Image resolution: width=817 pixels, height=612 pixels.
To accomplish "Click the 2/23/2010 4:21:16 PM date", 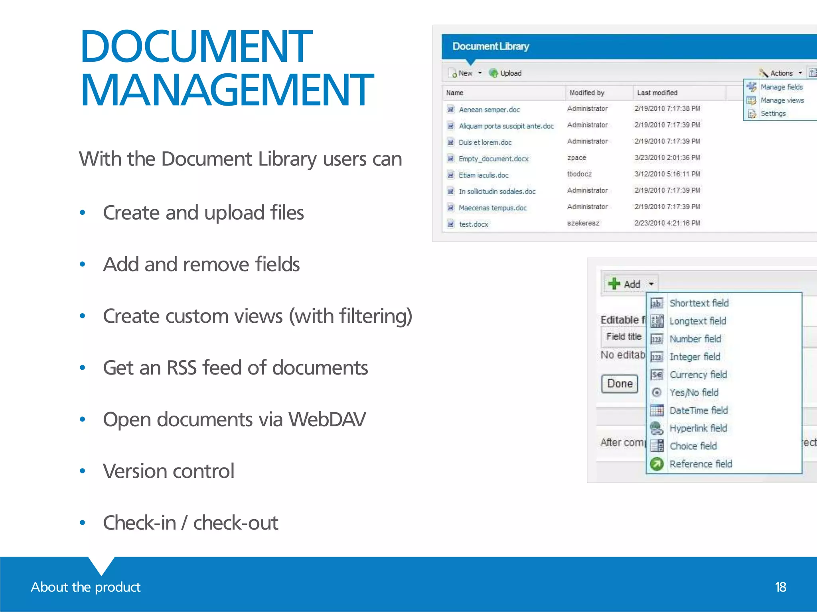I will (x=667, y=223).
